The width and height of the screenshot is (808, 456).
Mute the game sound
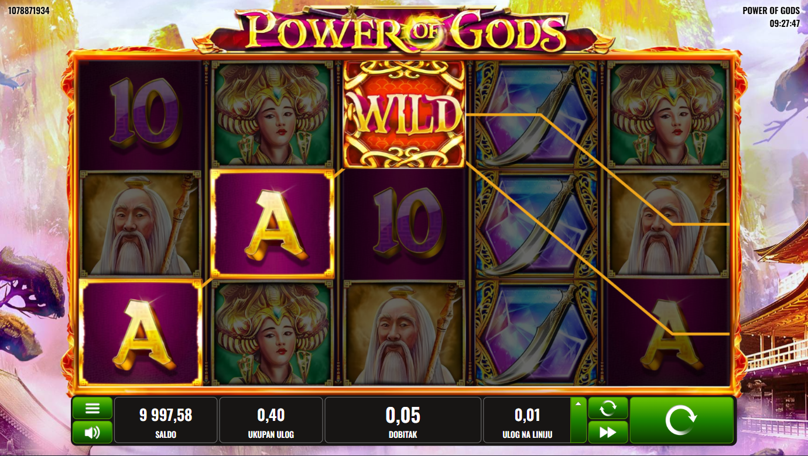click(x=93, y=433)
